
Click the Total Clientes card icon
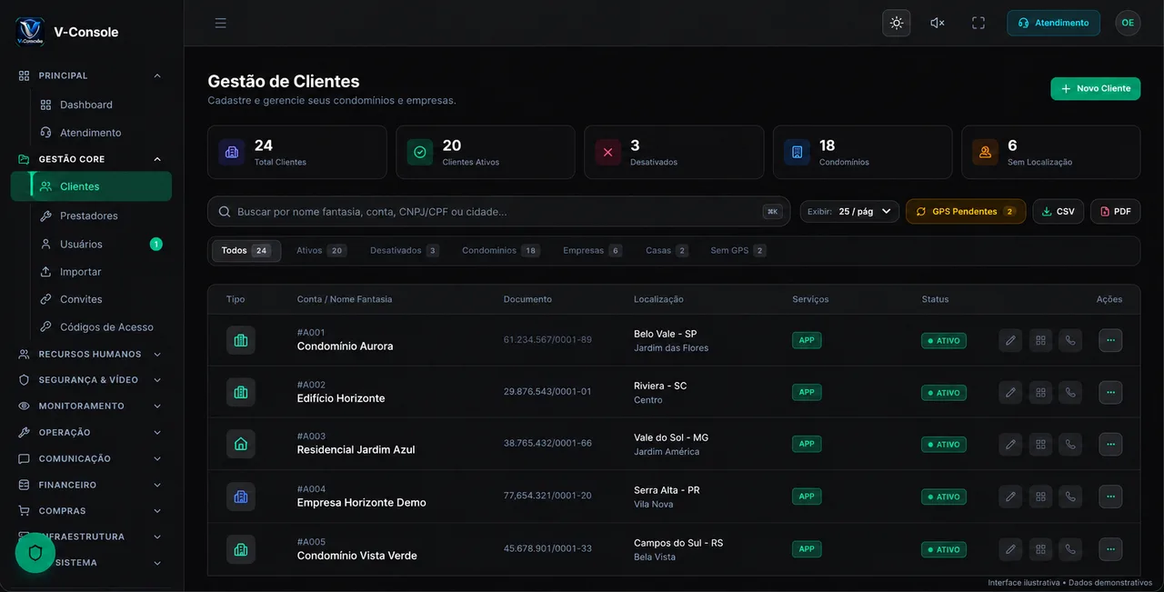pos(232,152)
